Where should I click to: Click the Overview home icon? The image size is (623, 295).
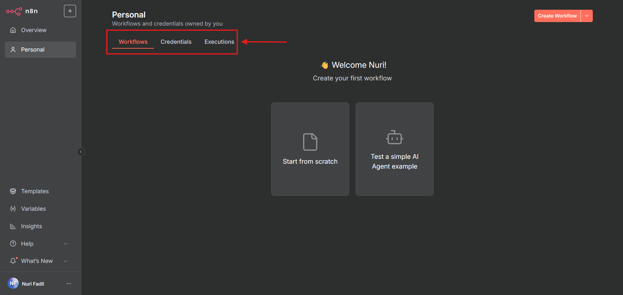click(x=13, y=30)
